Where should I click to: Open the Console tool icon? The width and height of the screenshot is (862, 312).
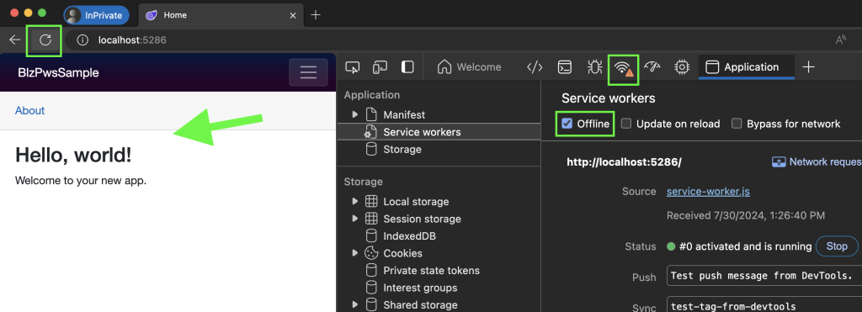[x=564, y=67]
